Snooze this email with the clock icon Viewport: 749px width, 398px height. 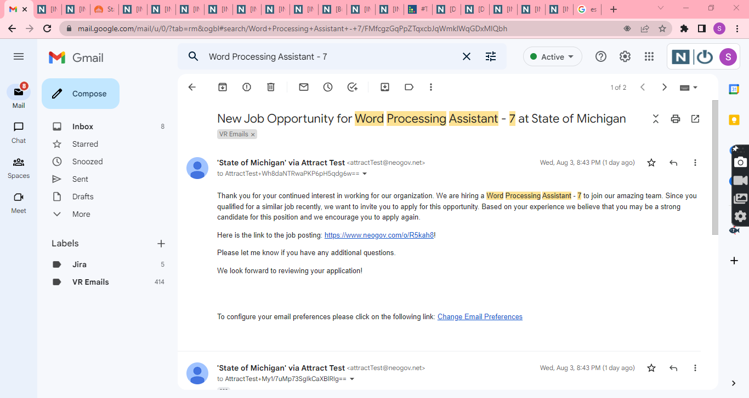pos(328,87)
